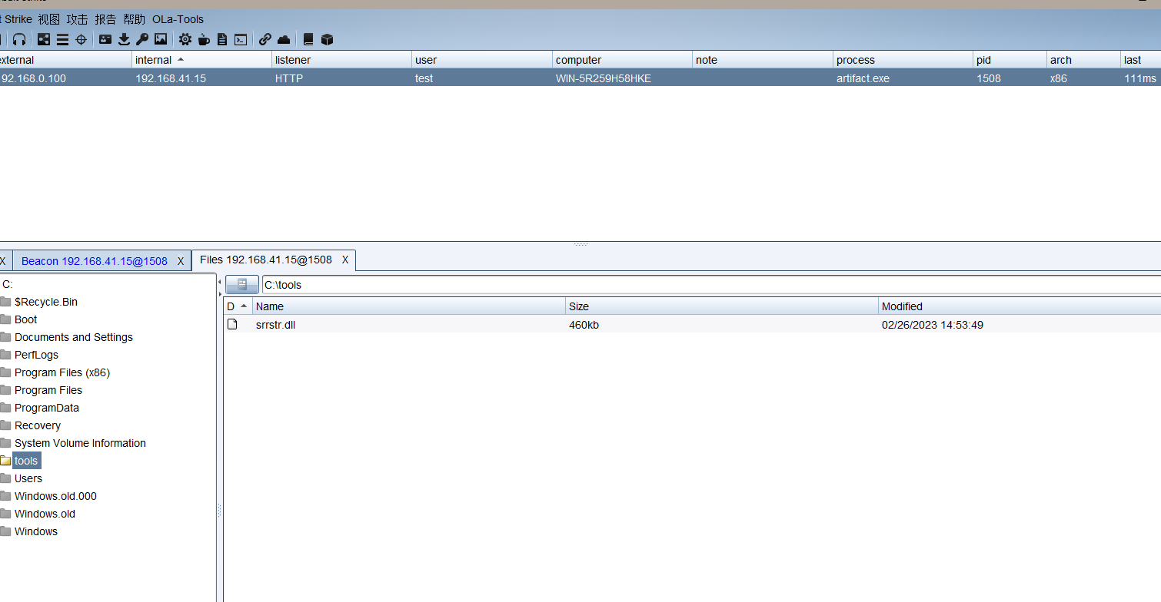Sort sessions by user column
The image size is (1161, 602).
(482, 60)
